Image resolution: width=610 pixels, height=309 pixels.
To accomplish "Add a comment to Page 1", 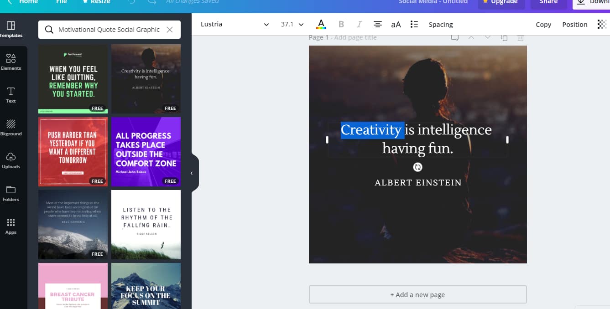I will tap(455, 37).
